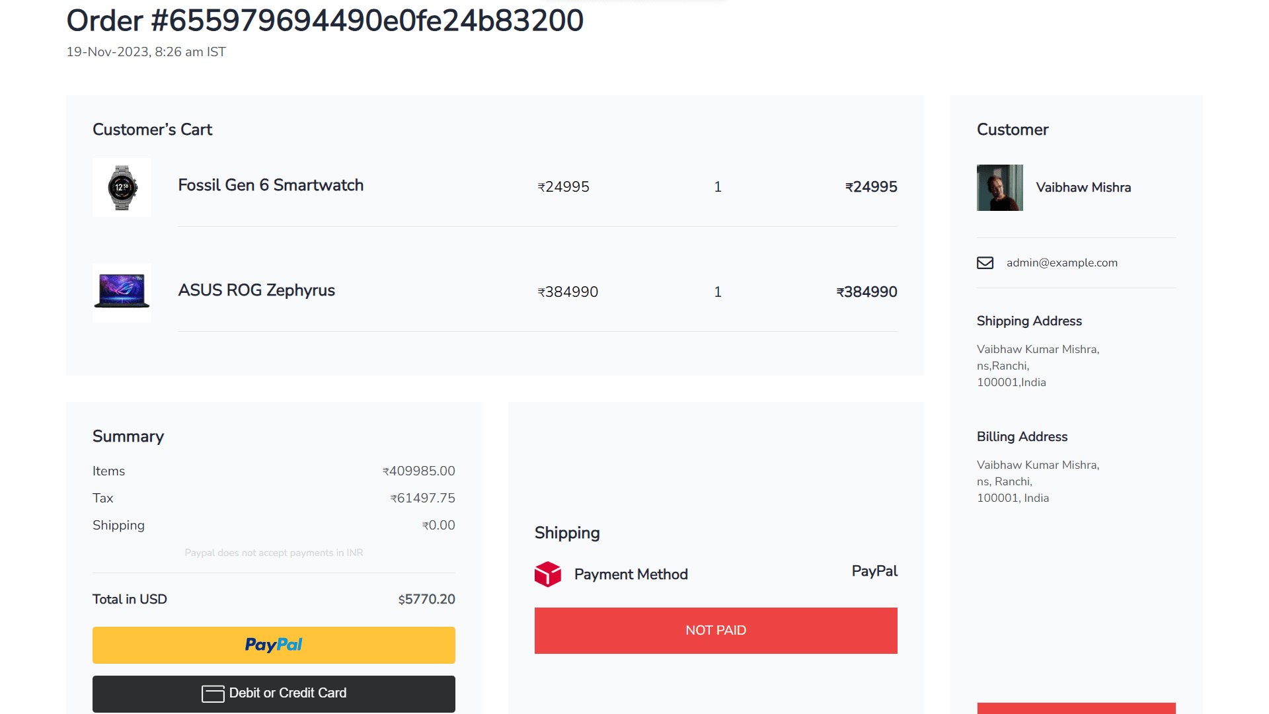
Task: Click the ASUS ROG Zephyrus unit price ₹384990
Action: 568,292
